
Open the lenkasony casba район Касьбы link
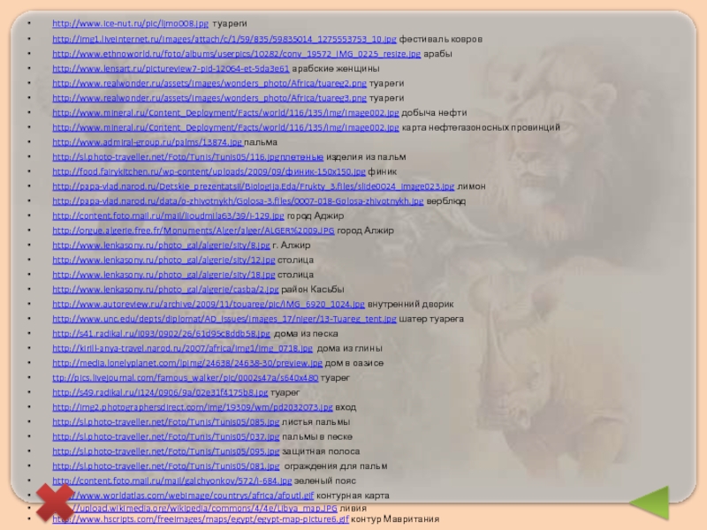click(165, 290)
